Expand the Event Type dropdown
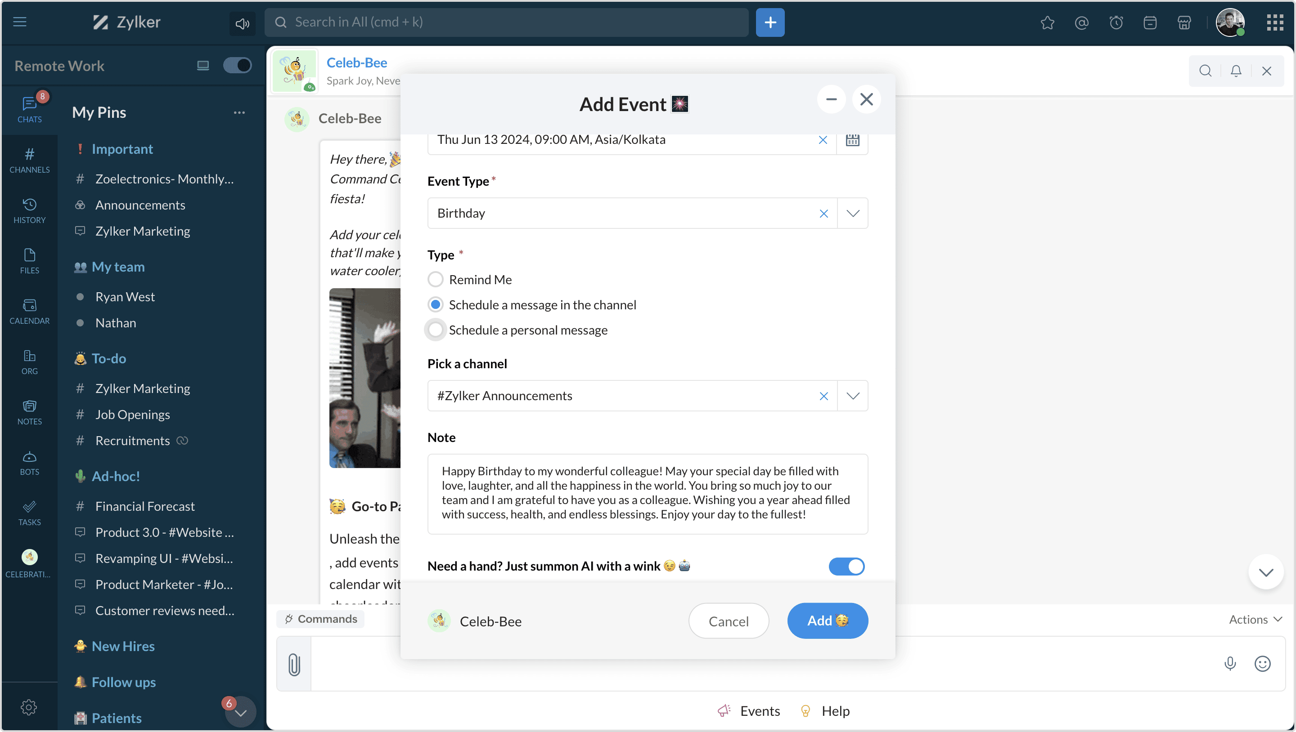The height and width of the screenshot is (732, 1296). tap(853, 213)
